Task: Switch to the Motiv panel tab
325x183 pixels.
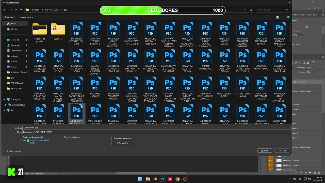Action: point(303,15)
